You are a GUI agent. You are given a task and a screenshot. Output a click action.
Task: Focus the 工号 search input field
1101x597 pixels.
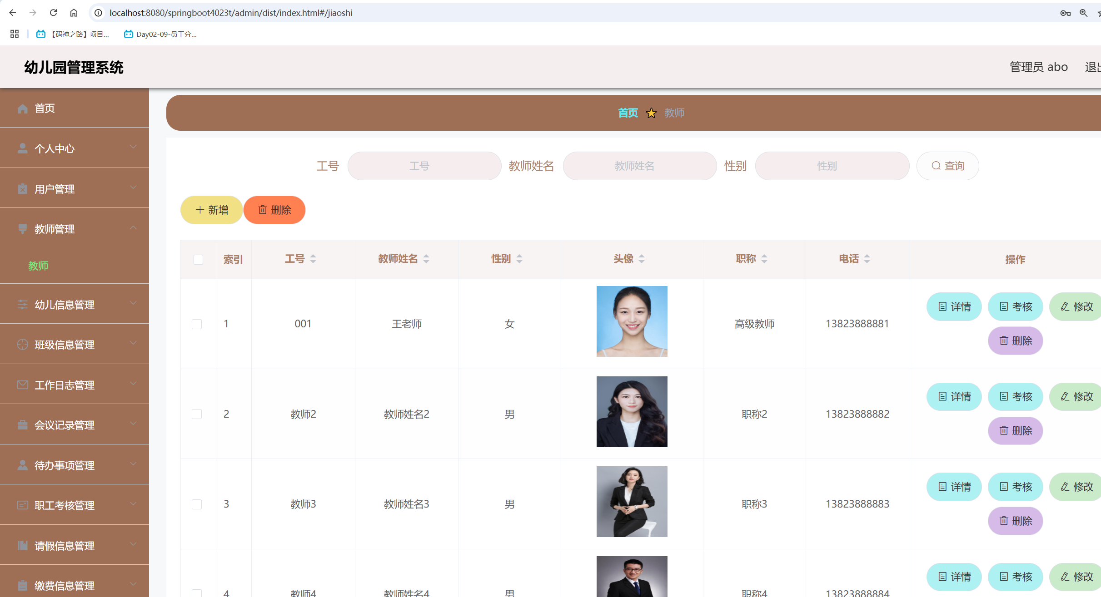[424, 166]
